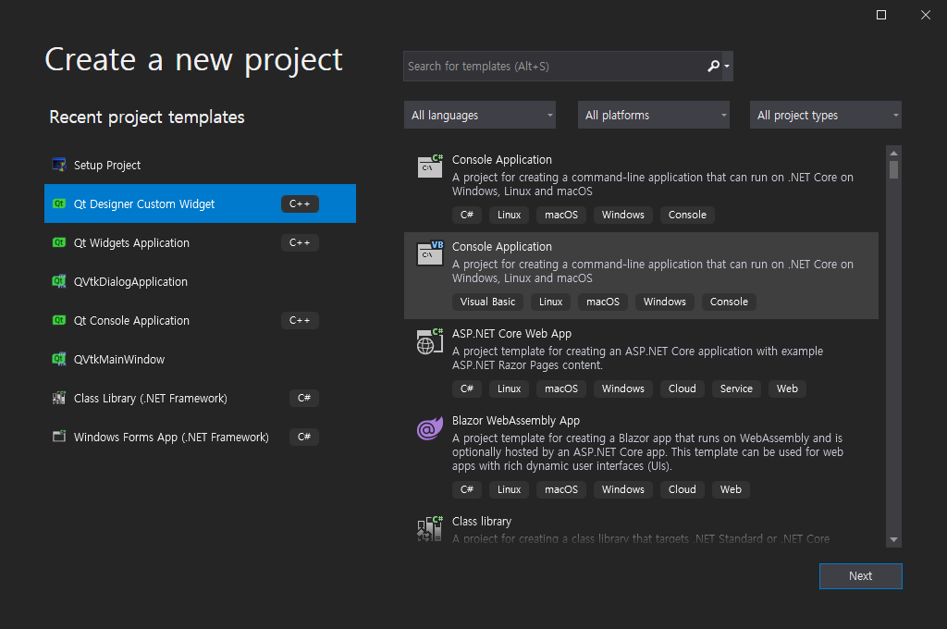Image resolution: width=947 pixels, height=629 pixels.
Task: Click C++ tag on Qt Widgets Application
Action: click(x=300, y=242)
